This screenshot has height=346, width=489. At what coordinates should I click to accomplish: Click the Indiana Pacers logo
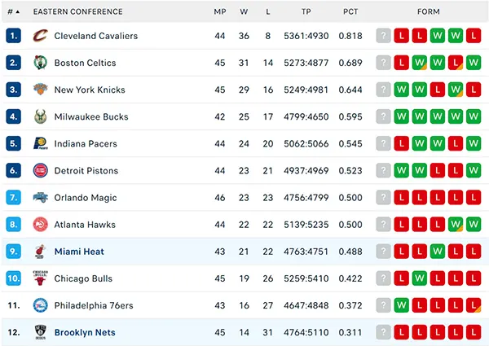pos(41,143)
